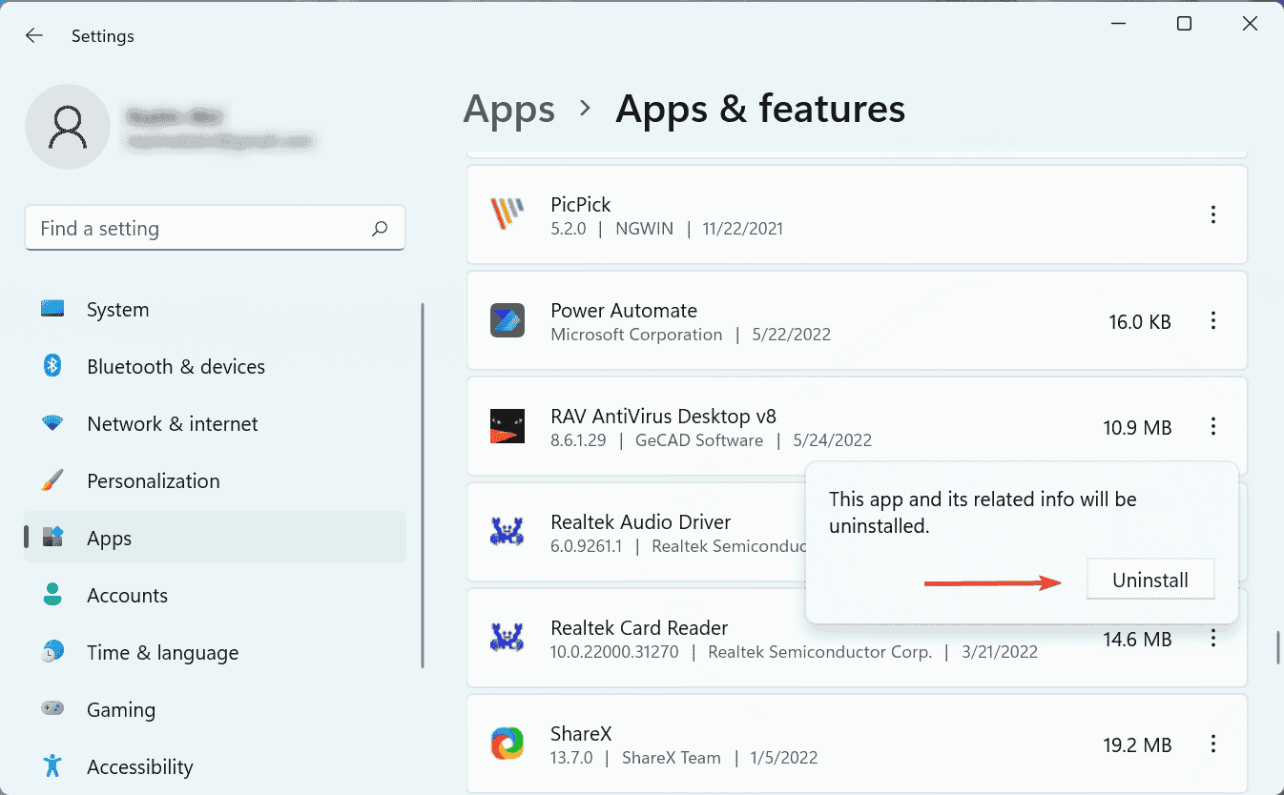This screenshot has height=795, width=1284.
Task: Open System settings
Action: point(215,310)
